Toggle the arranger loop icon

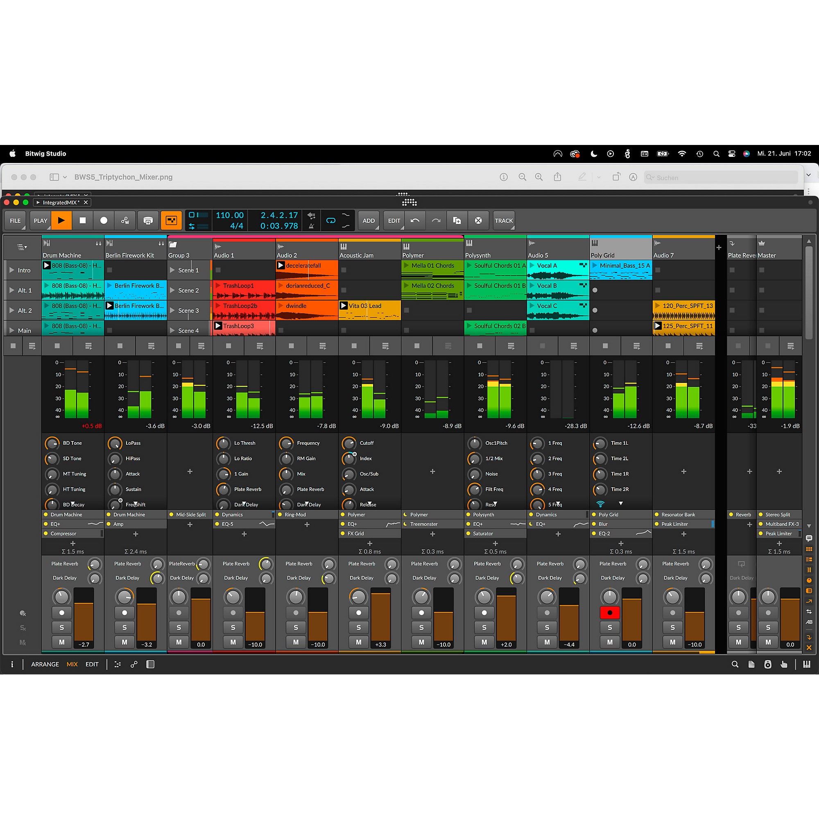[330, 220]
